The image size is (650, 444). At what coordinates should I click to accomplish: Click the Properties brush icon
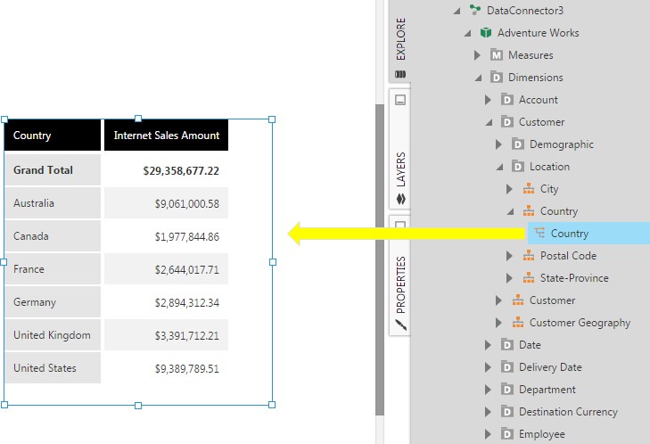click(400, 325)
